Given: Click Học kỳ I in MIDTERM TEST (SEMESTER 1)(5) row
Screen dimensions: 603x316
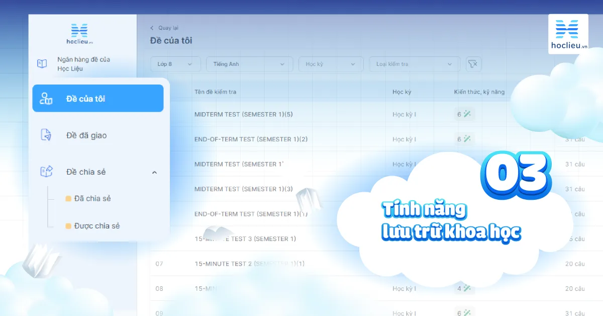Looking at the screenshot, I should coord(405,114).
